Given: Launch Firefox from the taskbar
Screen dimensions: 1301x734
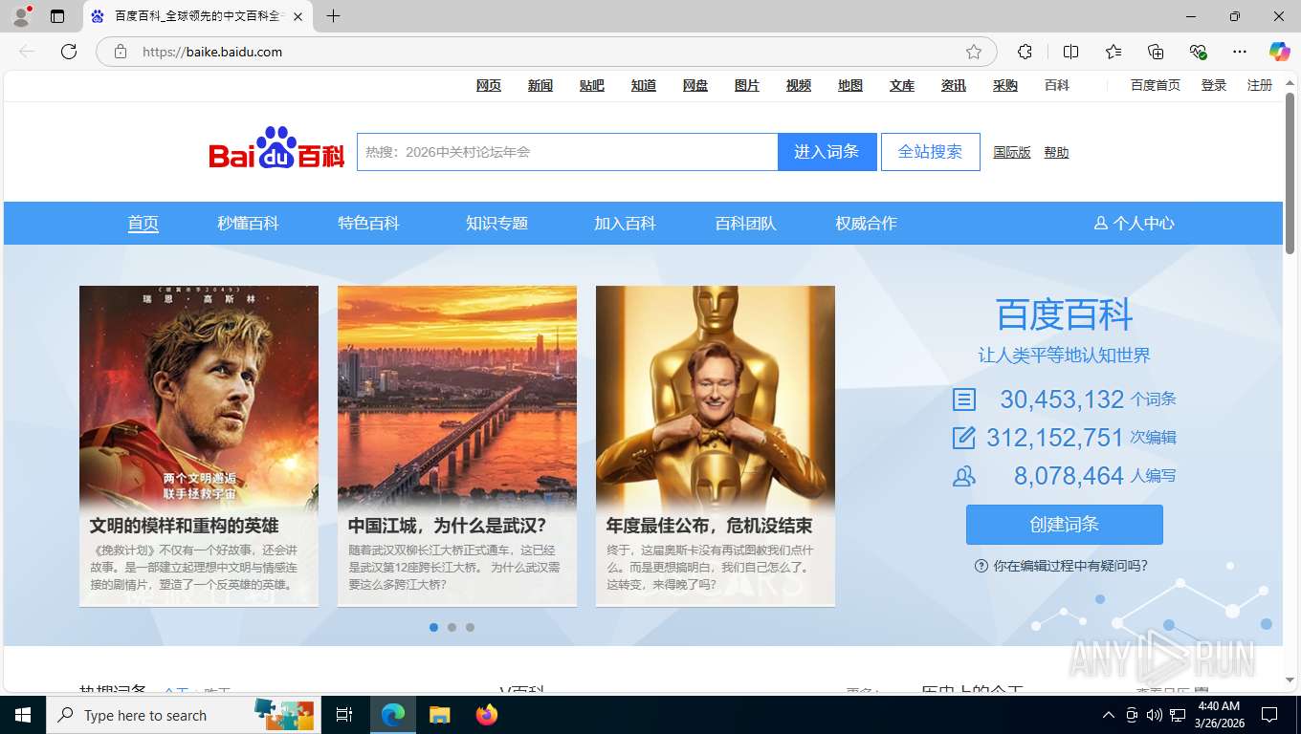Looking at the screenshot, I should (487, 715).
